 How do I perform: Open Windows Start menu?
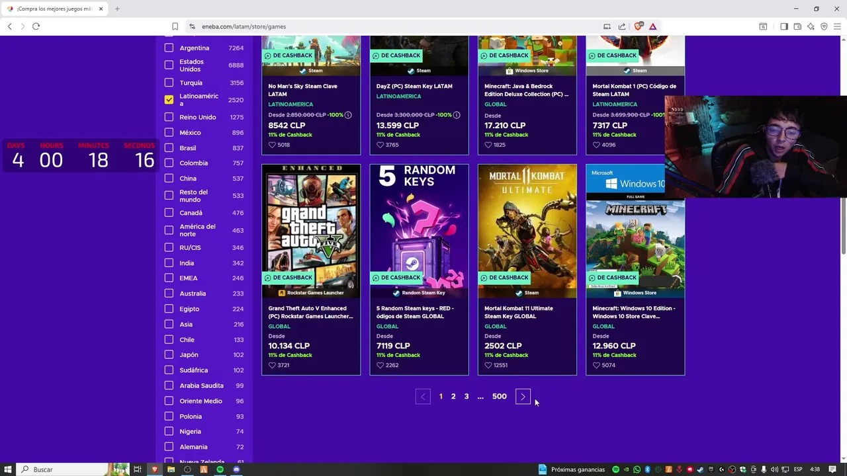[x=7, y=469]
